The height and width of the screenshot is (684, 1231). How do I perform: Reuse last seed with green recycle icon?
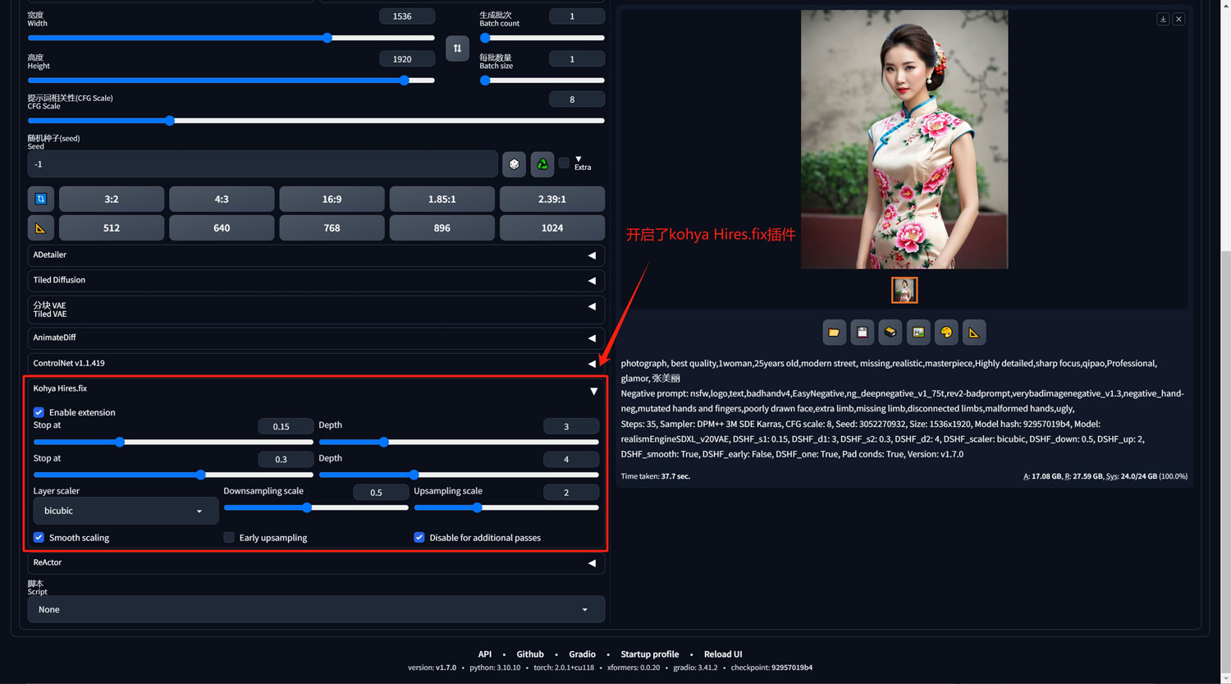(x=542, y=164)
